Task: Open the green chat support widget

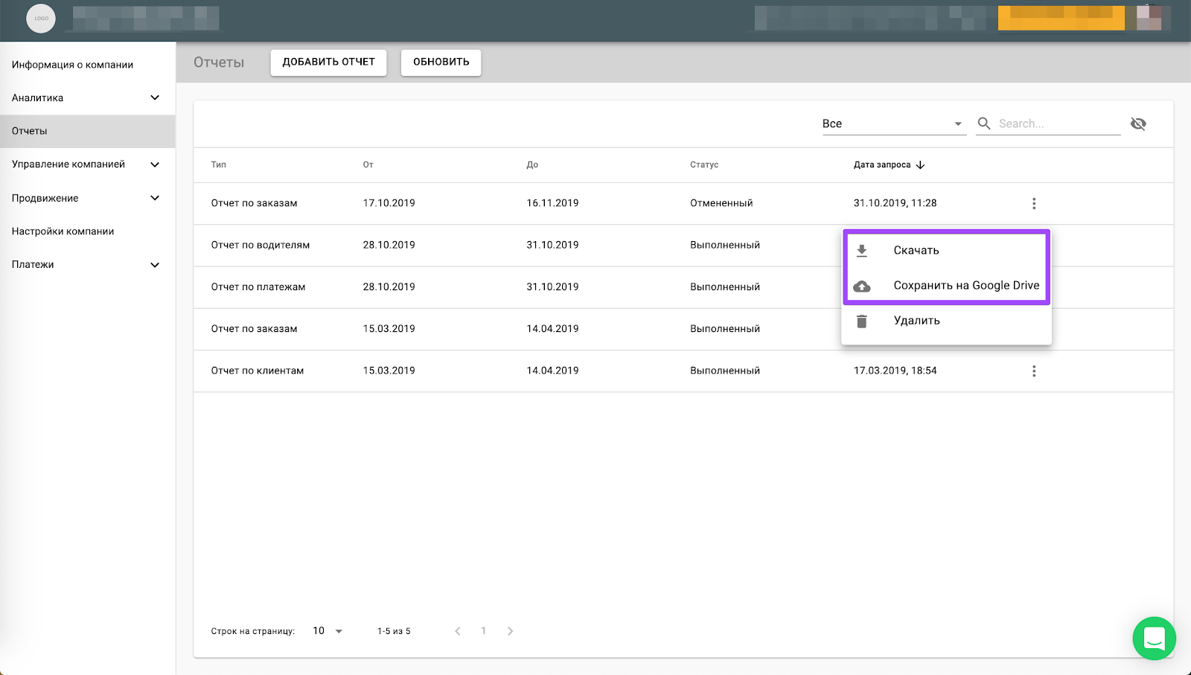Action: pos(1154,639)
